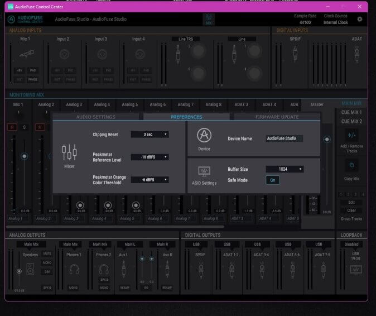Click the ADAT input connector icon

click(x=357, y=54)
